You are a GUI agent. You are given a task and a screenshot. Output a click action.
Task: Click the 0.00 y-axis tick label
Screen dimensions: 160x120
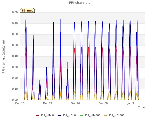click(15, 100)
